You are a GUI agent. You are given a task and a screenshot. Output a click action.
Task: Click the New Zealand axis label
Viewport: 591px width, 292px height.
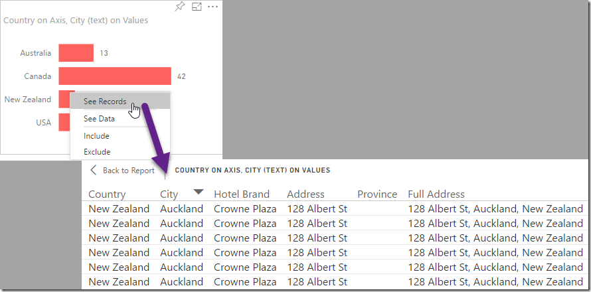(27, 100)
